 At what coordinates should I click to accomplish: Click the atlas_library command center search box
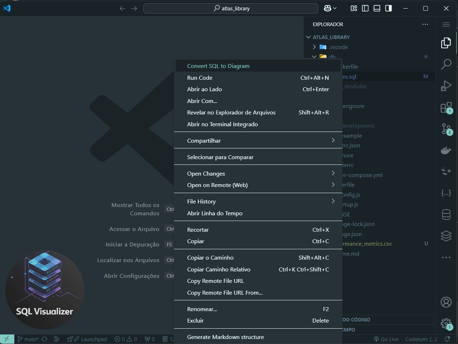click(x=231, y=8)
